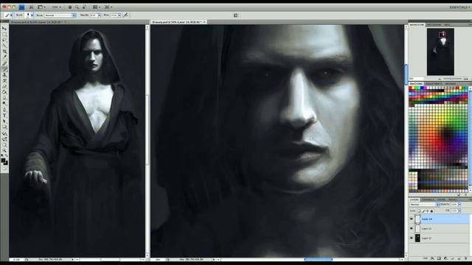The height and width of the screenshot is (265, 472).
Task: Delete layer with trash icon
Action: 465,258
